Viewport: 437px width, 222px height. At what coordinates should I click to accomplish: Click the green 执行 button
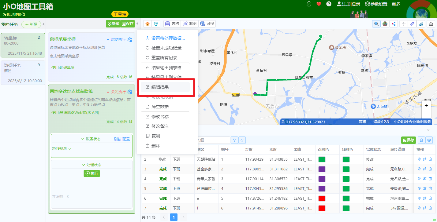[92, 173]
